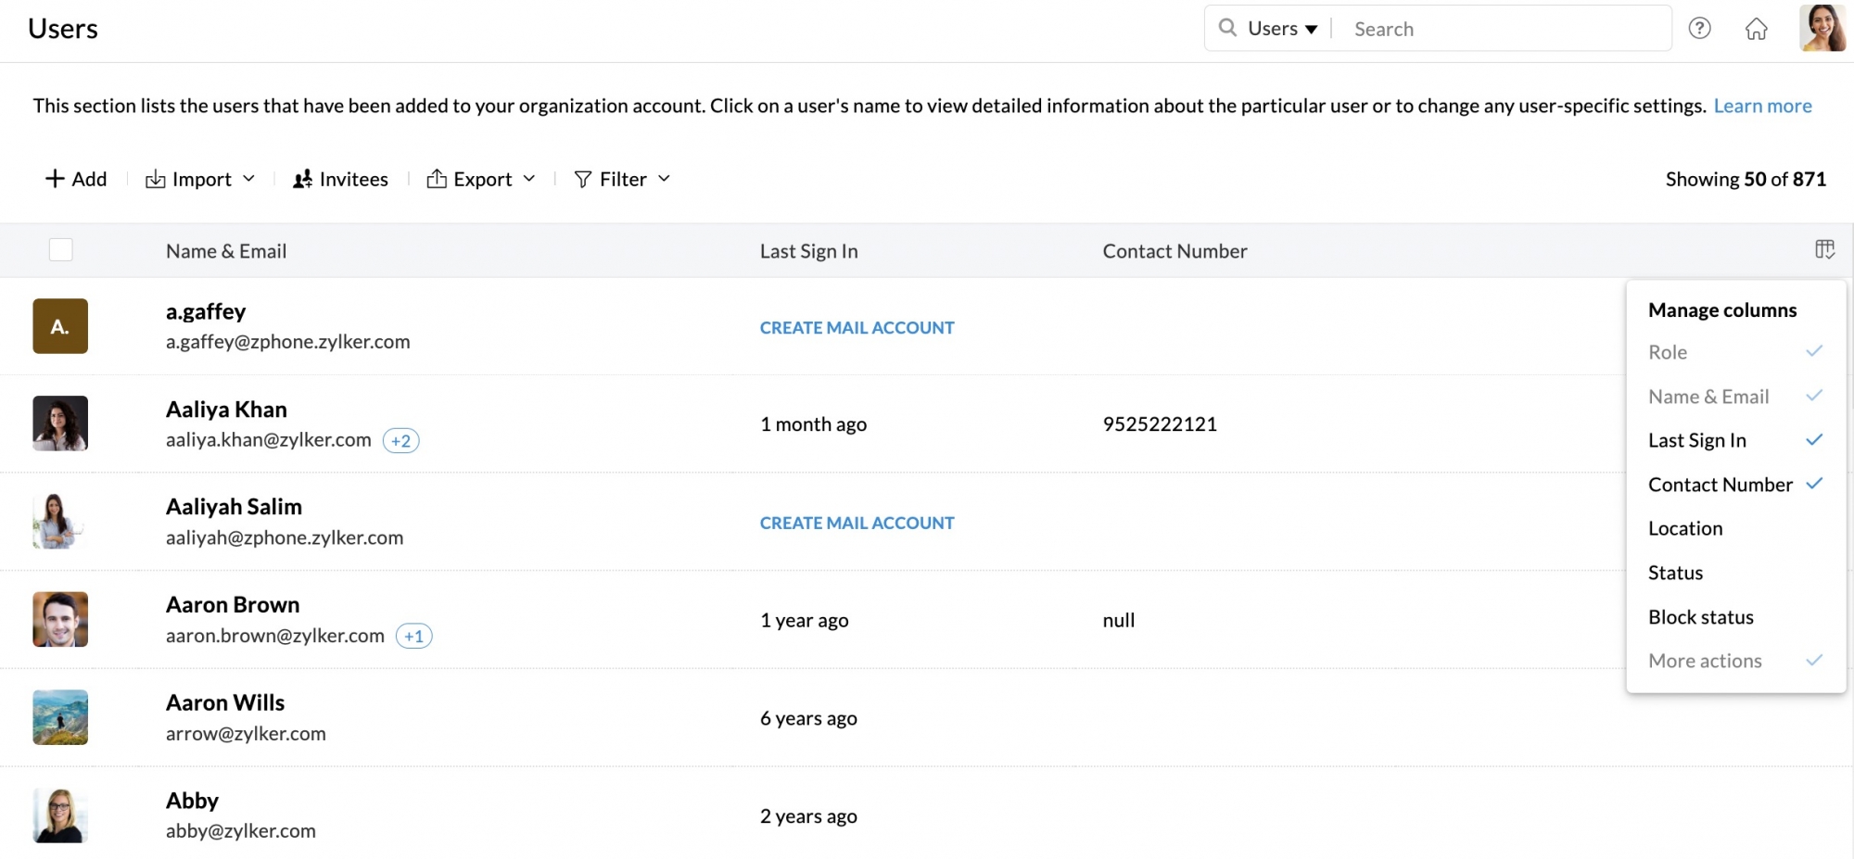Click the Role column option

tap(1735, 352)
